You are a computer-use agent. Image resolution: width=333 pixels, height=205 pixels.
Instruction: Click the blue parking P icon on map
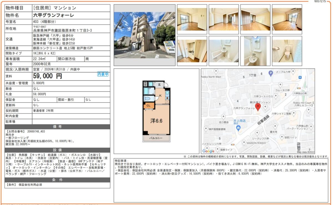point(271,73)
